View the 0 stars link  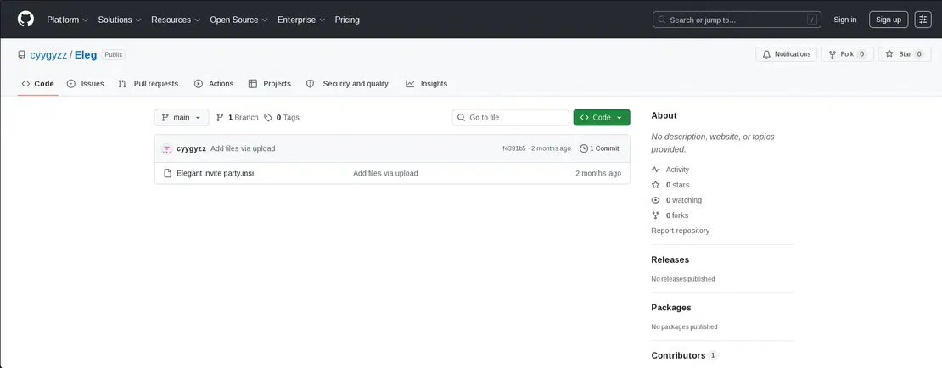(670, 185)
